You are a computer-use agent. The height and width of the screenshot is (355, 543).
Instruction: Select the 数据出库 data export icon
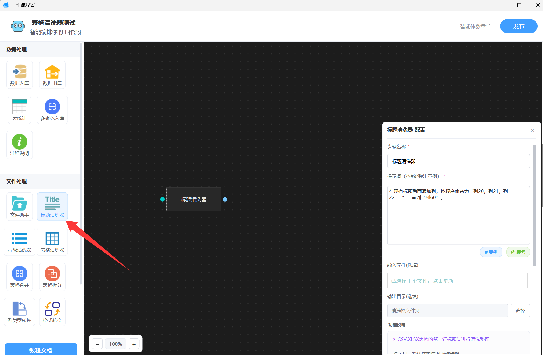pyautogui.click(x=52, y=75)
